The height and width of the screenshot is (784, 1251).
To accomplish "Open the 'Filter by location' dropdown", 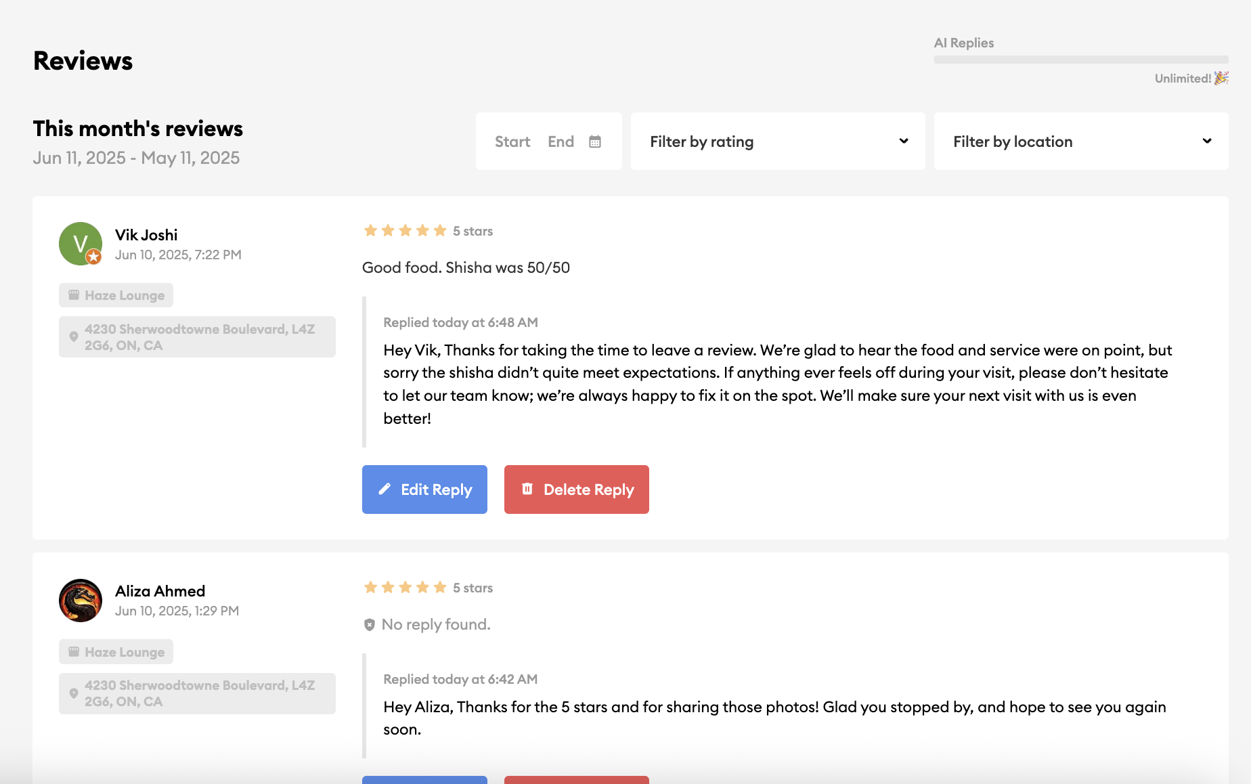I will click(1080, 141).
